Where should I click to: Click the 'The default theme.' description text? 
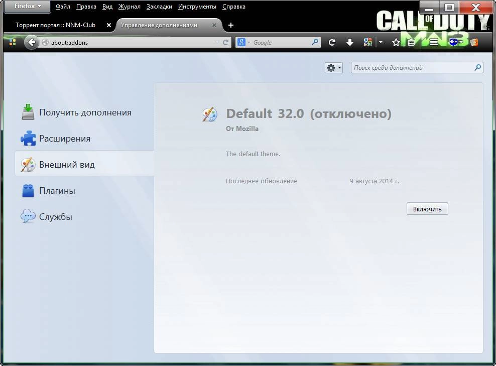(x=253, y=154)
